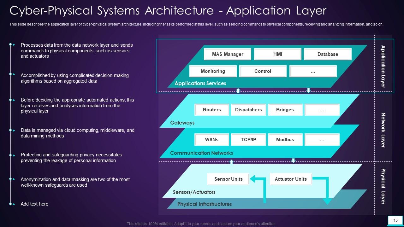The image size is (404, 227).
Task: Click the TCP/IP box
Action: [x=248, y=140]
